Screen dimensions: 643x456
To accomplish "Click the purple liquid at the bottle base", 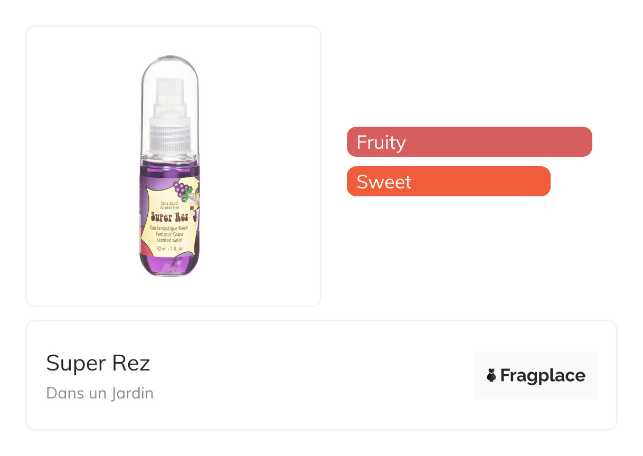I will click(169, 265).
